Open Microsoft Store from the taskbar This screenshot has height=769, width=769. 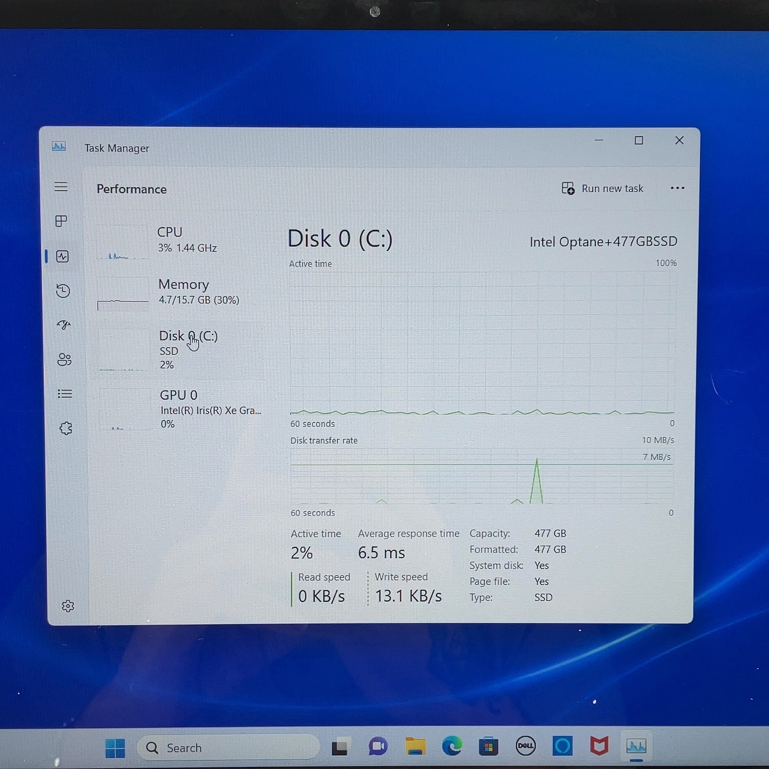tap(489, 746)
